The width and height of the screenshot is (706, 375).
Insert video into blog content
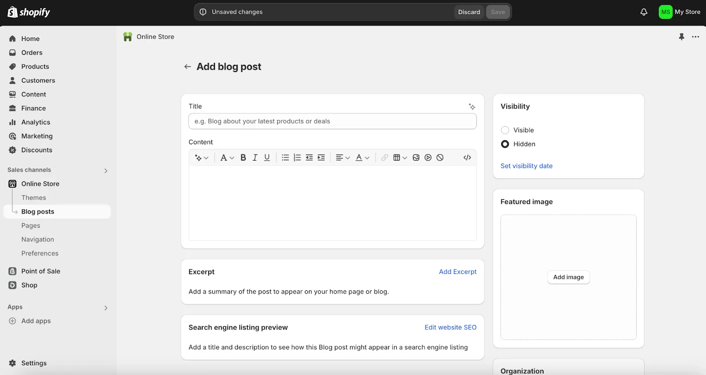(x=428, y=157)
